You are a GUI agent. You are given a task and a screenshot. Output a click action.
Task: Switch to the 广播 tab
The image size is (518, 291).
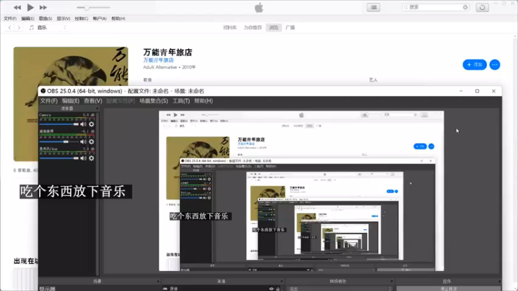290,28
